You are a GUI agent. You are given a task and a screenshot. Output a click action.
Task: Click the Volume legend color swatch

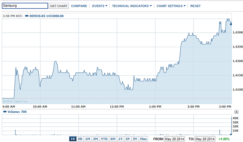(5, 112)
